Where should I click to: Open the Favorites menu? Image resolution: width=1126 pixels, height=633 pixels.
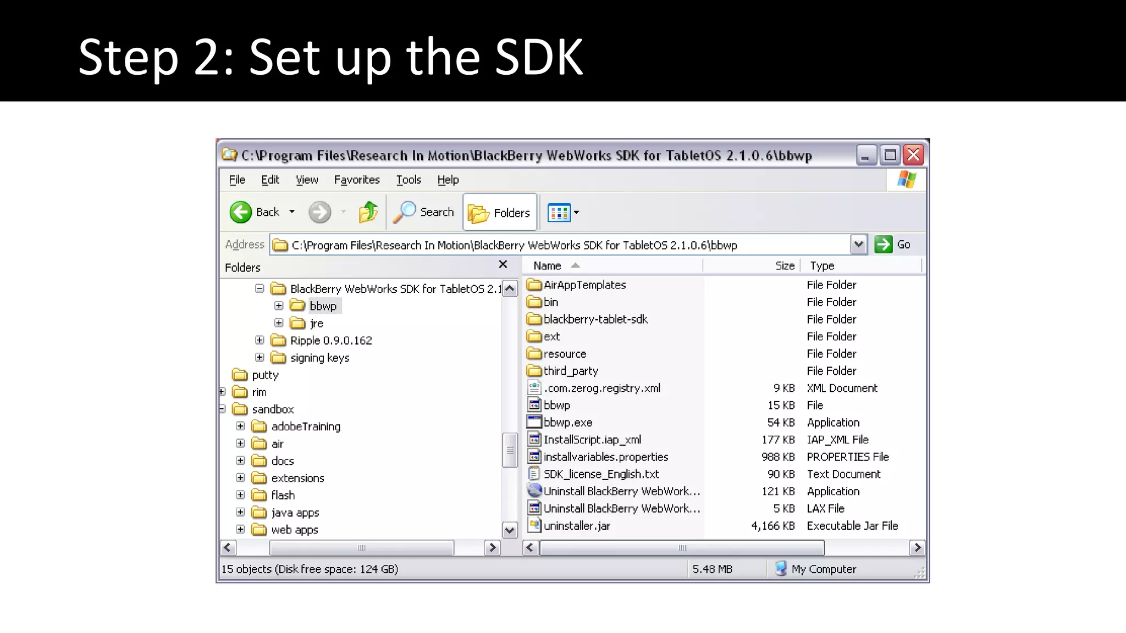click(357, 180)
